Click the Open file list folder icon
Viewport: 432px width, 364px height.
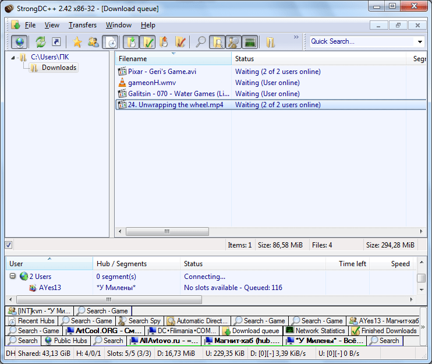(270, 42)
